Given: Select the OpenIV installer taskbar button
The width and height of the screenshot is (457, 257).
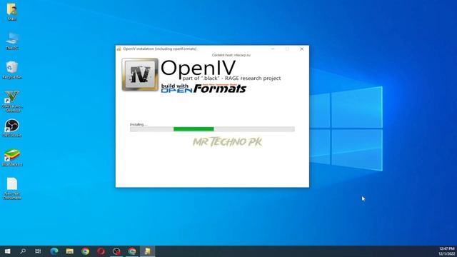Looking at the screenshot, I should click(148, 251).
